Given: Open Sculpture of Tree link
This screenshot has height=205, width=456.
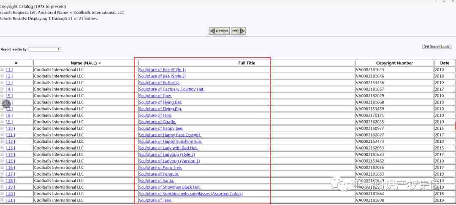Looking at the screenshot, I should coord(155,200).
